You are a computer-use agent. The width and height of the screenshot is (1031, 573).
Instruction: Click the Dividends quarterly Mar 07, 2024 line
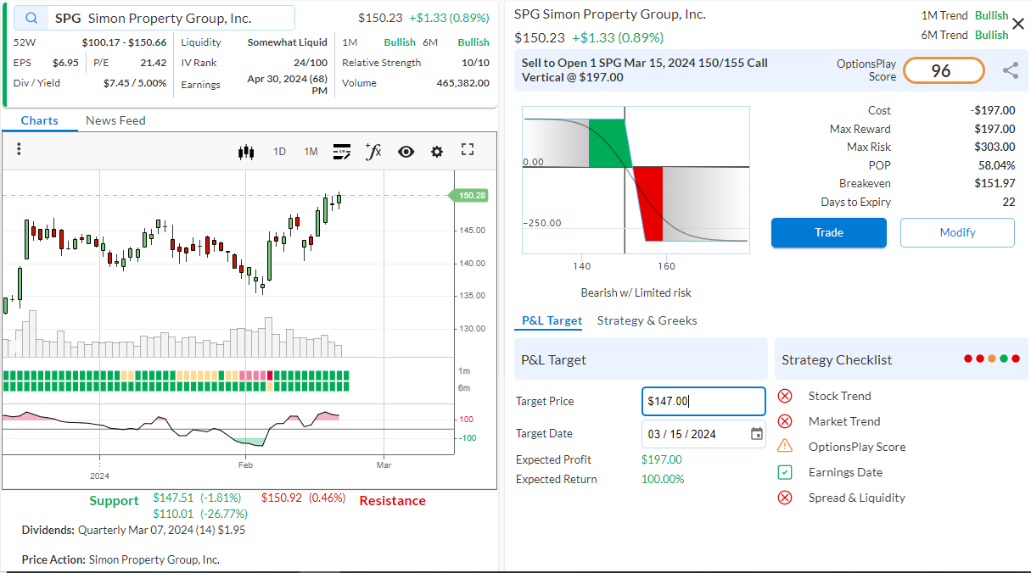[134, 530]
